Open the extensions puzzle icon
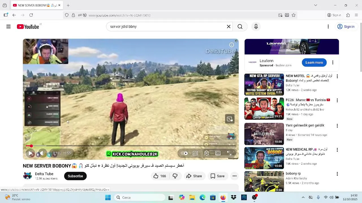Screen dimensions: 362x203 point(348,15)
